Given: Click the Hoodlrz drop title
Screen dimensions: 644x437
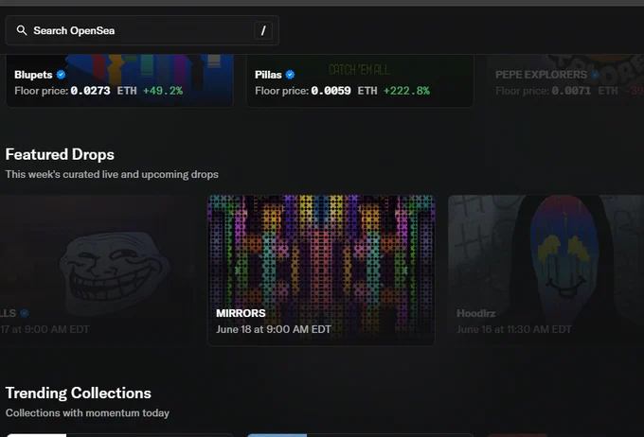Looking at the screenshot, I should pos(475,313).
